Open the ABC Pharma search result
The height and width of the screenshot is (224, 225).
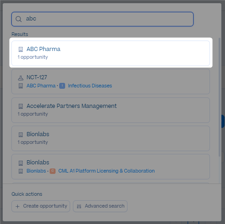point(111,53)
